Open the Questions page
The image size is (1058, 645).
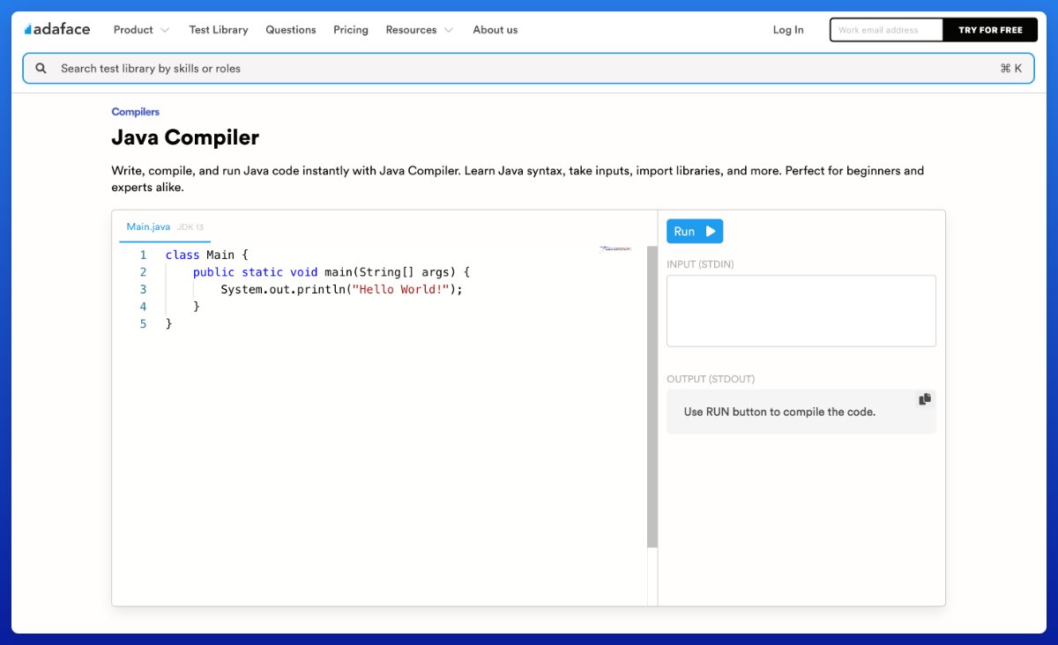(291, 30)
